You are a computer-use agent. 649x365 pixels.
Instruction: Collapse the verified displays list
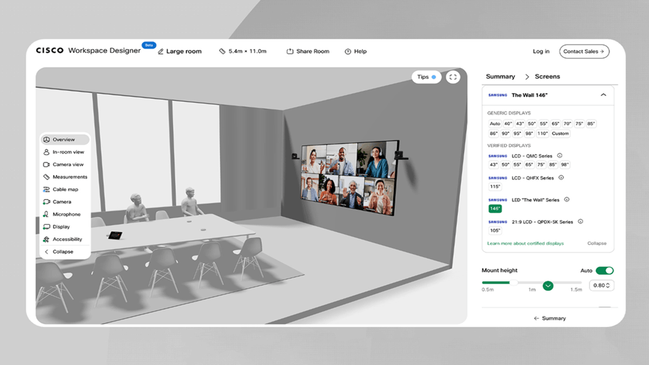(x=597, y=243)
